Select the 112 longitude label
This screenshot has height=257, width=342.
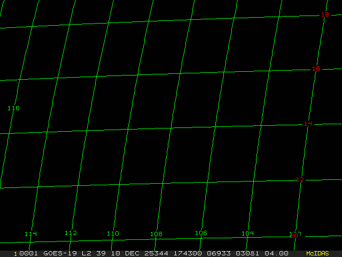(x=71, y=233)
